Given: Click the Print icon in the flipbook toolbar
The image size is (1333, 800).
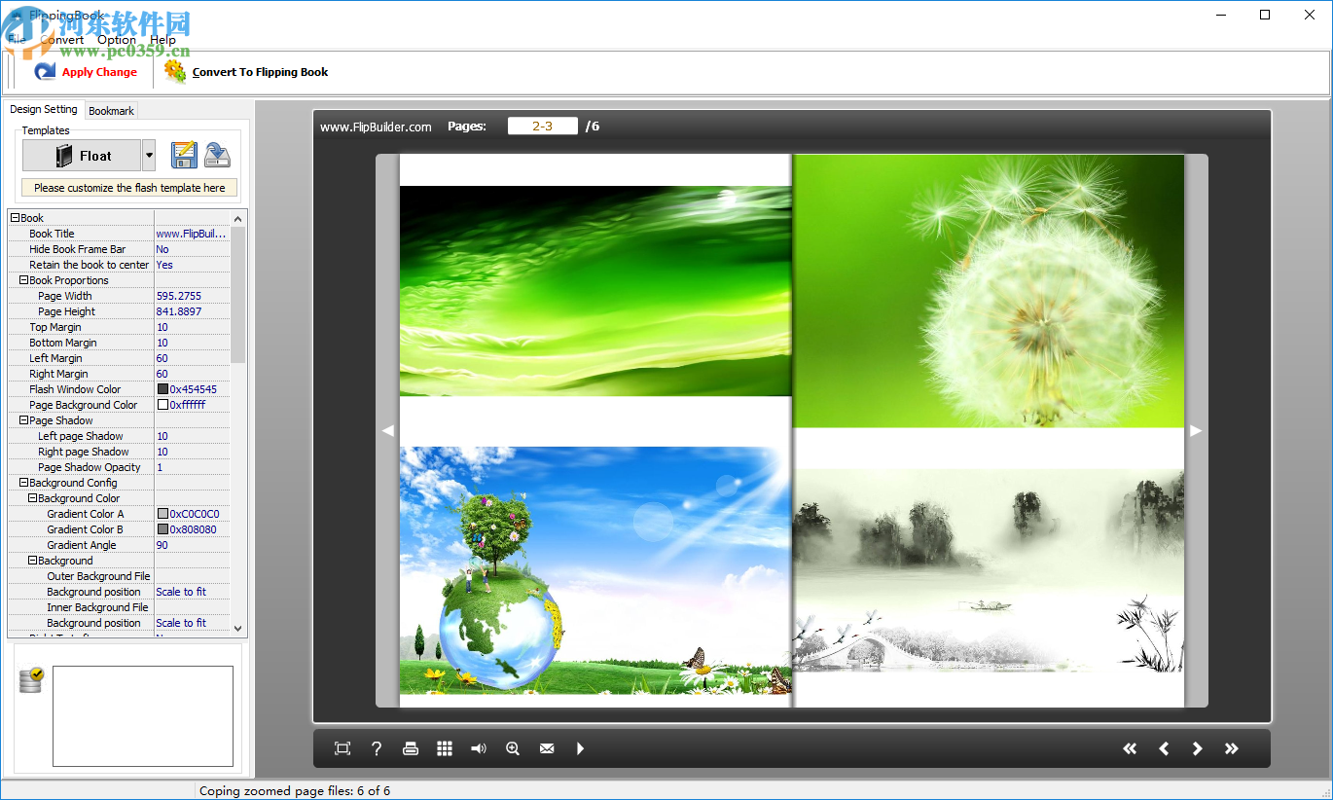Looking at the screenshot, I should [x=411, y=747].
